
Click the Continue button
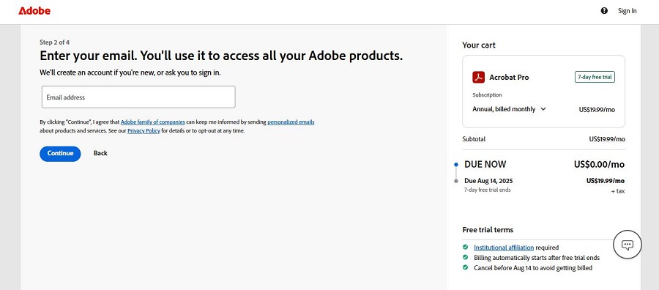point(60,153)
